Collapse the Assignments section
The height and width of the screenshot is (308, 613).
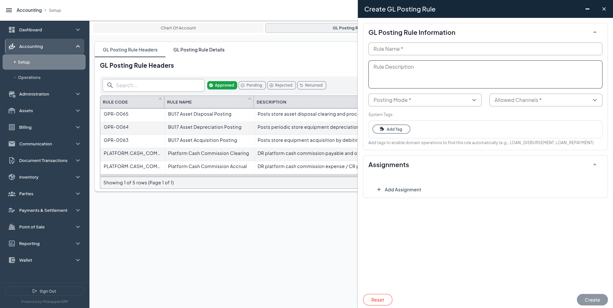(594, 165)
